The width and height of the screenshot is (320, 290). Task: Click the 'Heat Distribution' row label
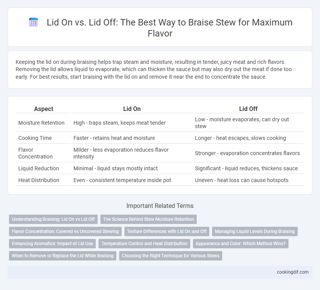[x=39, y=180]
